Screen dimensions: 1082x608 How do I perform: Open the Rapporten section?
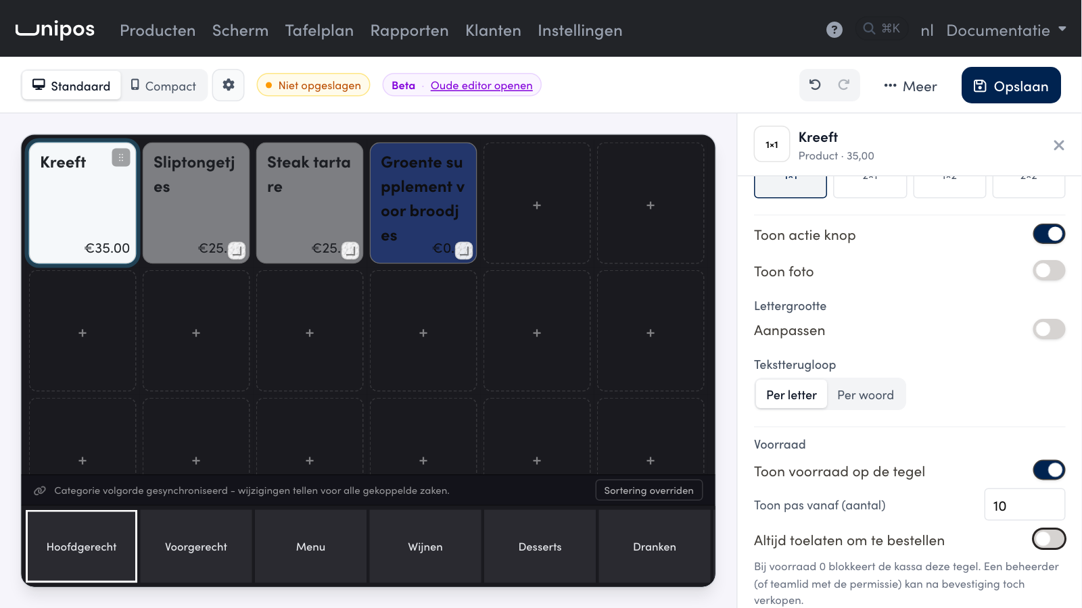[x=409, y=30]
